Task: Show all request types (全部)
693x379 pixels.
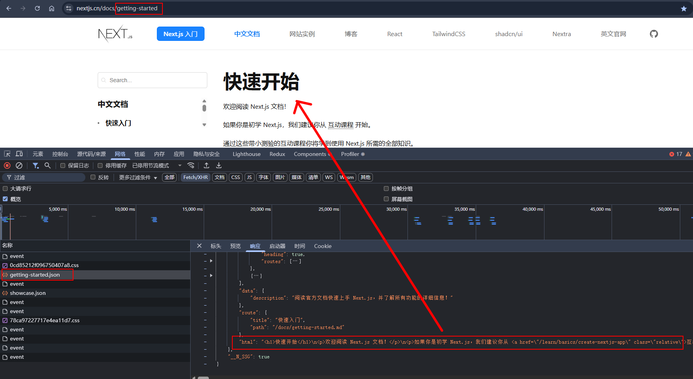Action: [x=170, y=177]
